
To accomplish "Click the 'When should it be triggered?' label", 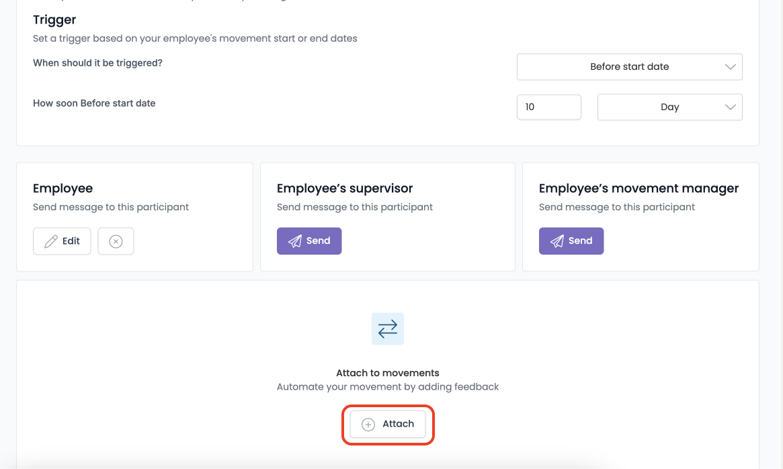I will coord(98,63).
